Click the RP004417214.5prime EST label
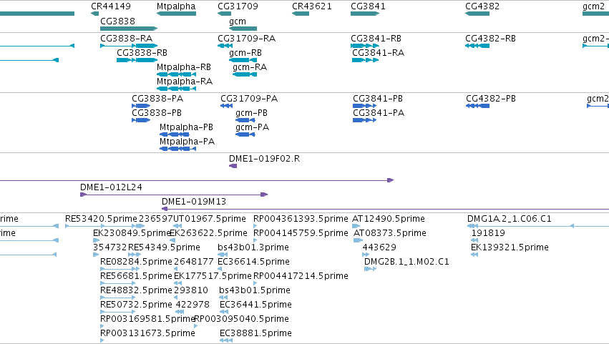 click(301, 276)
